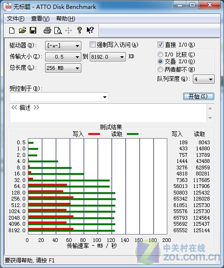Click the Print toolbar icon
224x268 pixels.
(47, 30)
